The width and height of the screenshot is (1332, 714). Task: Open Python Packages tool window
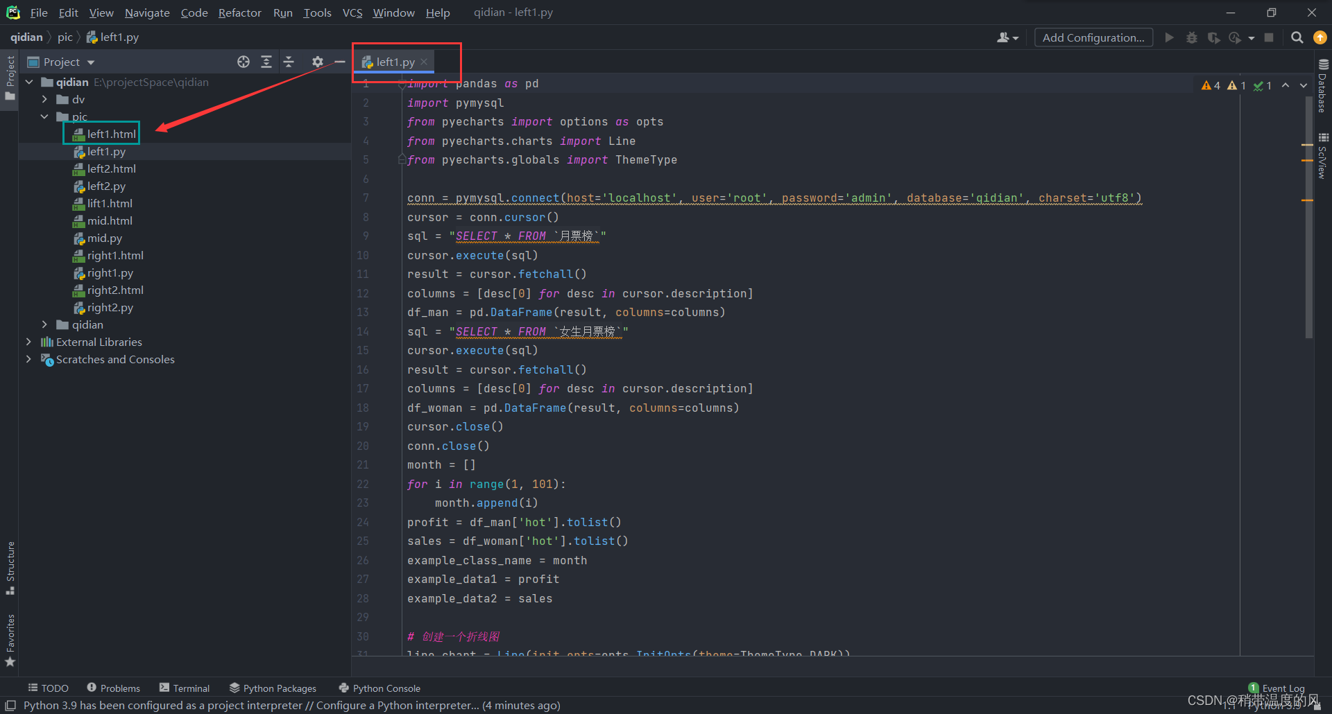tap(273, 688)
